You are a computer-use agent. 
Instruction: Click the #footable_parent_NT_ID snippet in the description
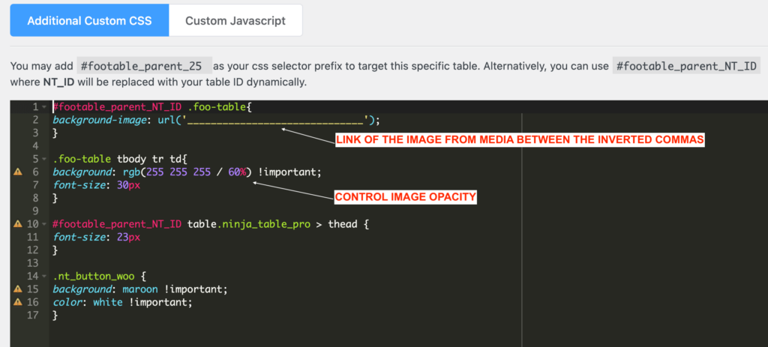685,66
